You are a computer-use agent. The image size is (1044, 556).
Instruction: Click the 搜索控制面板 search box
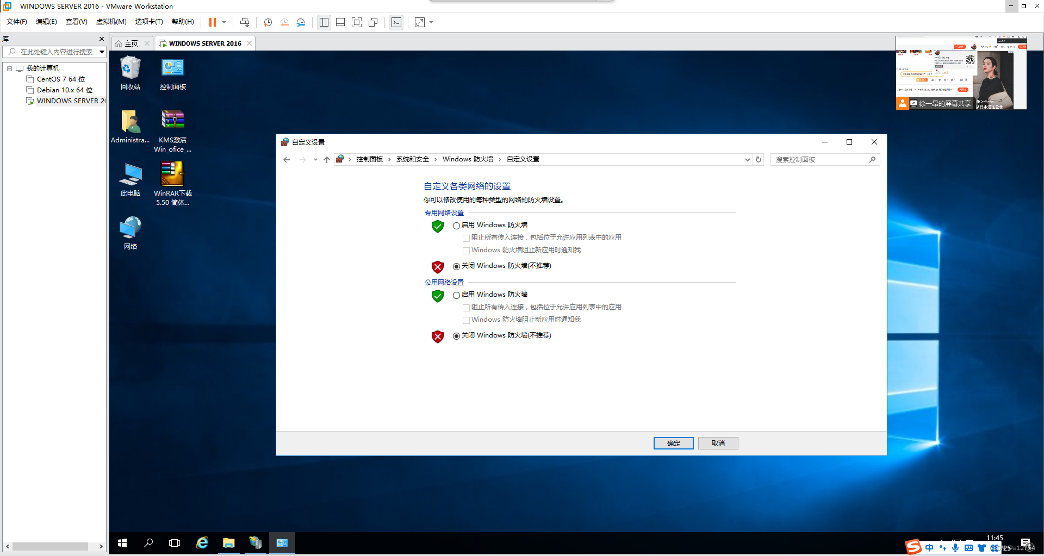(x=825, y=160)
